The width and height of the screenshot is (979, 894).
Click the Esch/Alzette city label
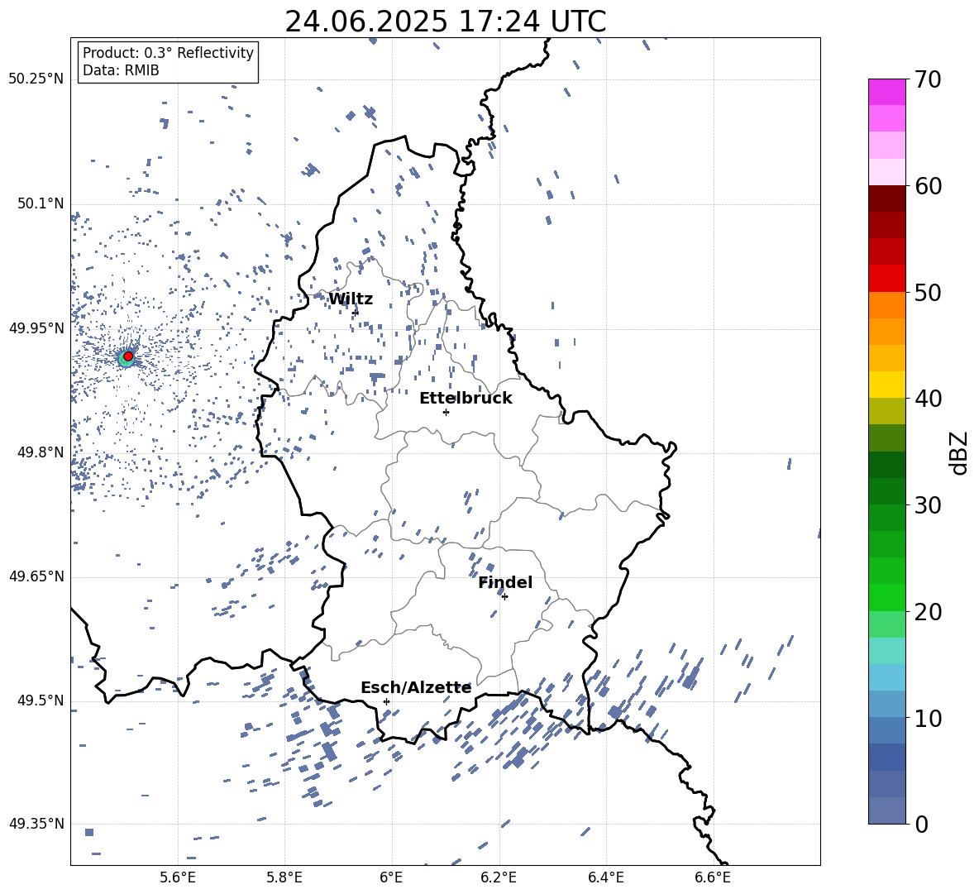coord(416,687)
